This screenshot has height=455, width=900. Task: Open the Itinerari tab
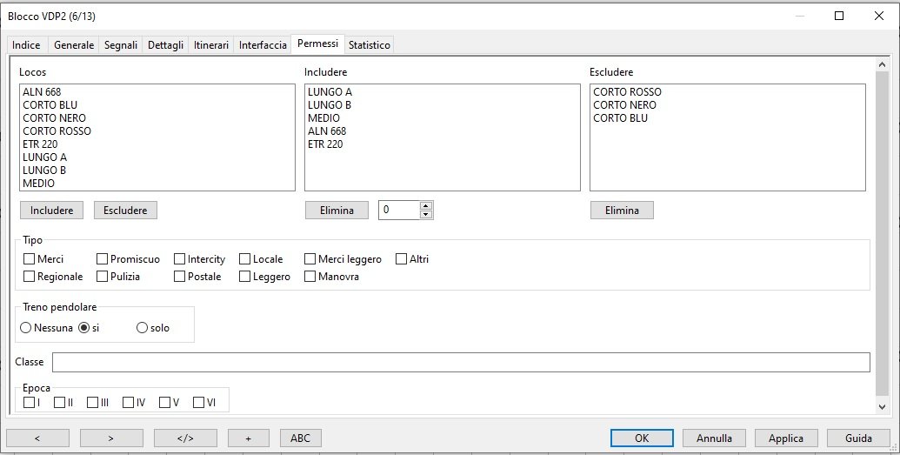[211, 45]
